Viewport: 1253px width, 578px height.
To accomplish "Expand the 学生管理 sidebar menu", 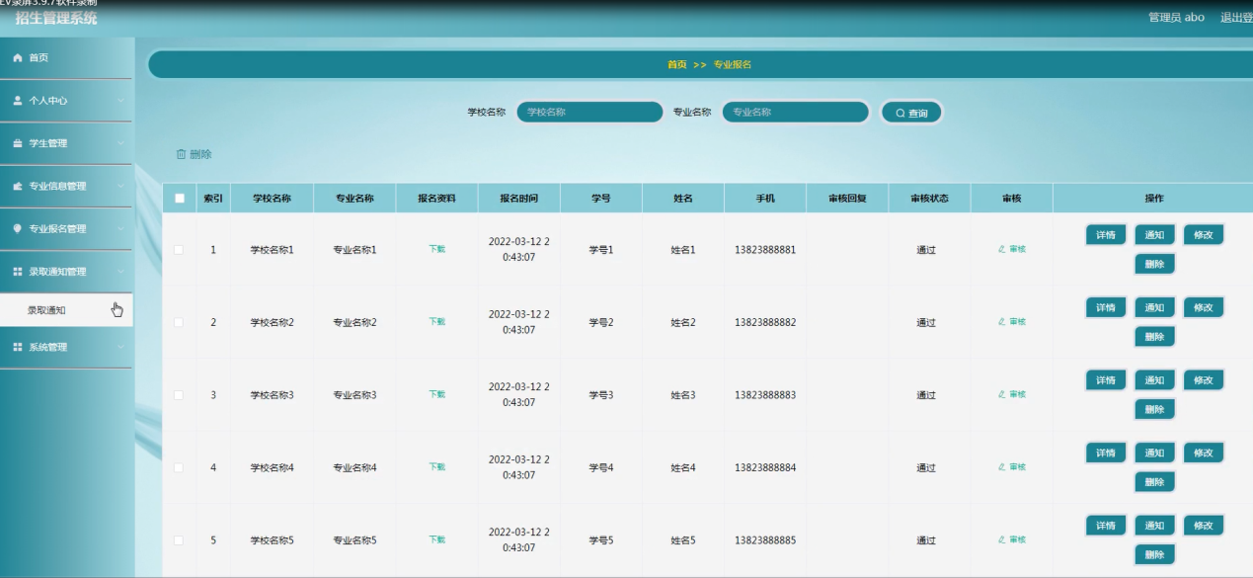I will [65, 143].
